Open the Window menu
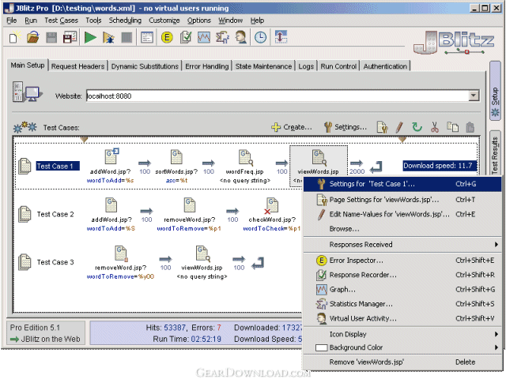 pyautogui.click(x=230, y=21)
